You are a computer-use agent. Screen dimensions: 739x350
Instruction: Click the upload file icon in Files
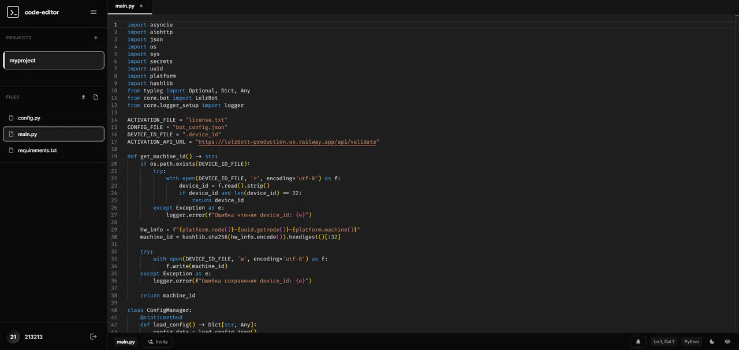click(x=83, y=97)
